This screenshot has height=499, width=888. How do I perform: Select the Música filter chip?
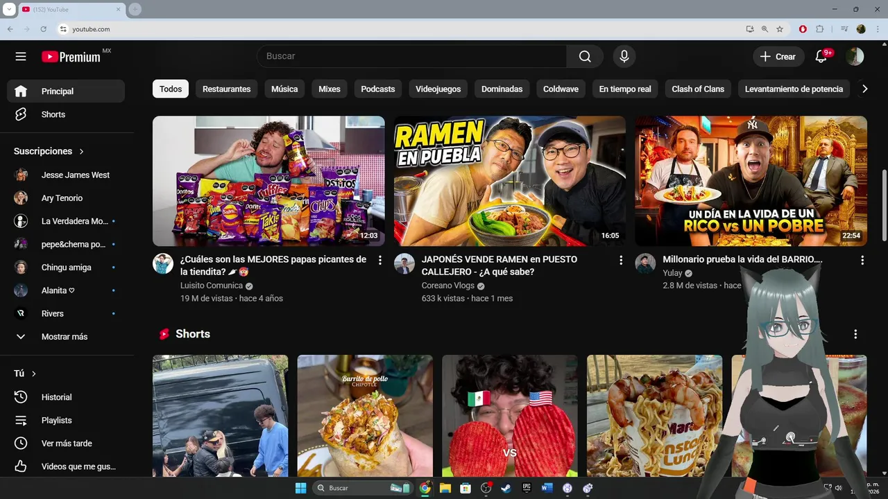pyautogui.click(x=284, y=89)
